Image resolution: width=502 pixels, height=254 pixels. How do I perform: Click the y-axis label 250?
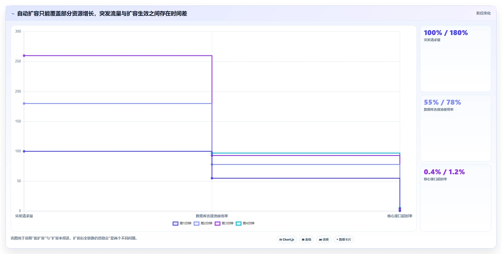(x=18, y=61)
